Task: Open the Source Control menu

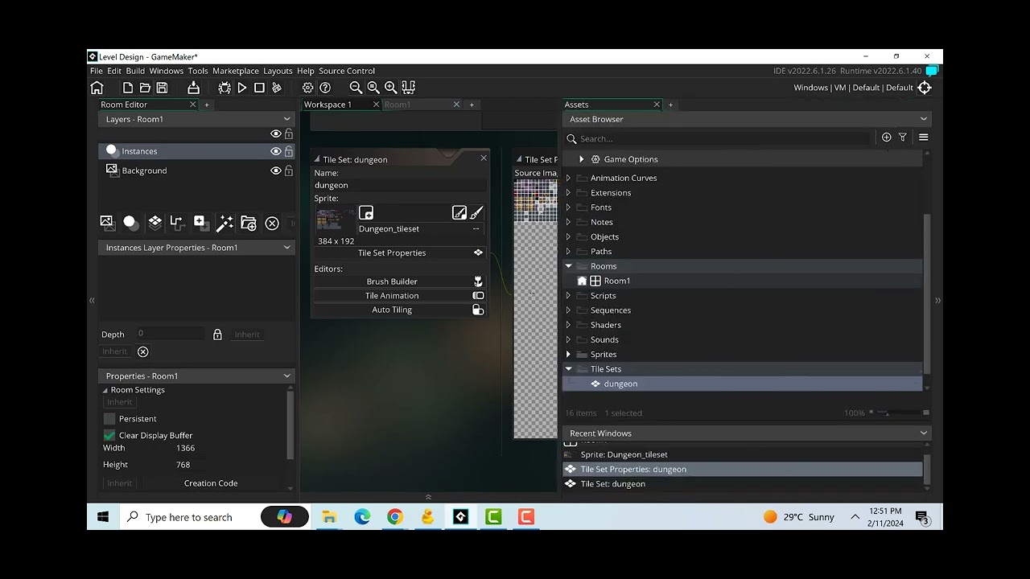Action: click(x=347, y=71)
